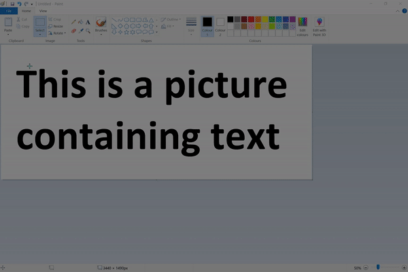The image size is (408, 272).
Task: Select the Text tool (A icon)
Action: click(88, 22)
